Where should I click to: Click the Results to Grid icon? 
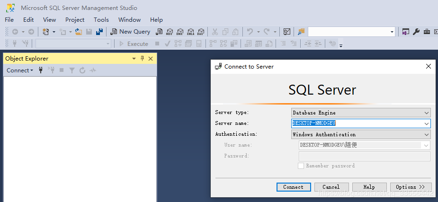tap(259, 44)
